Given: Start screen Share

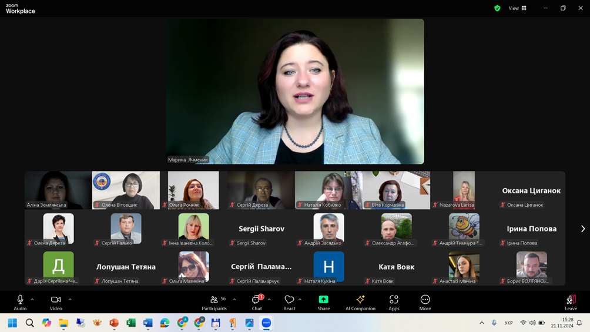Looking at the screenshot, I should click(x=324, y=303).
